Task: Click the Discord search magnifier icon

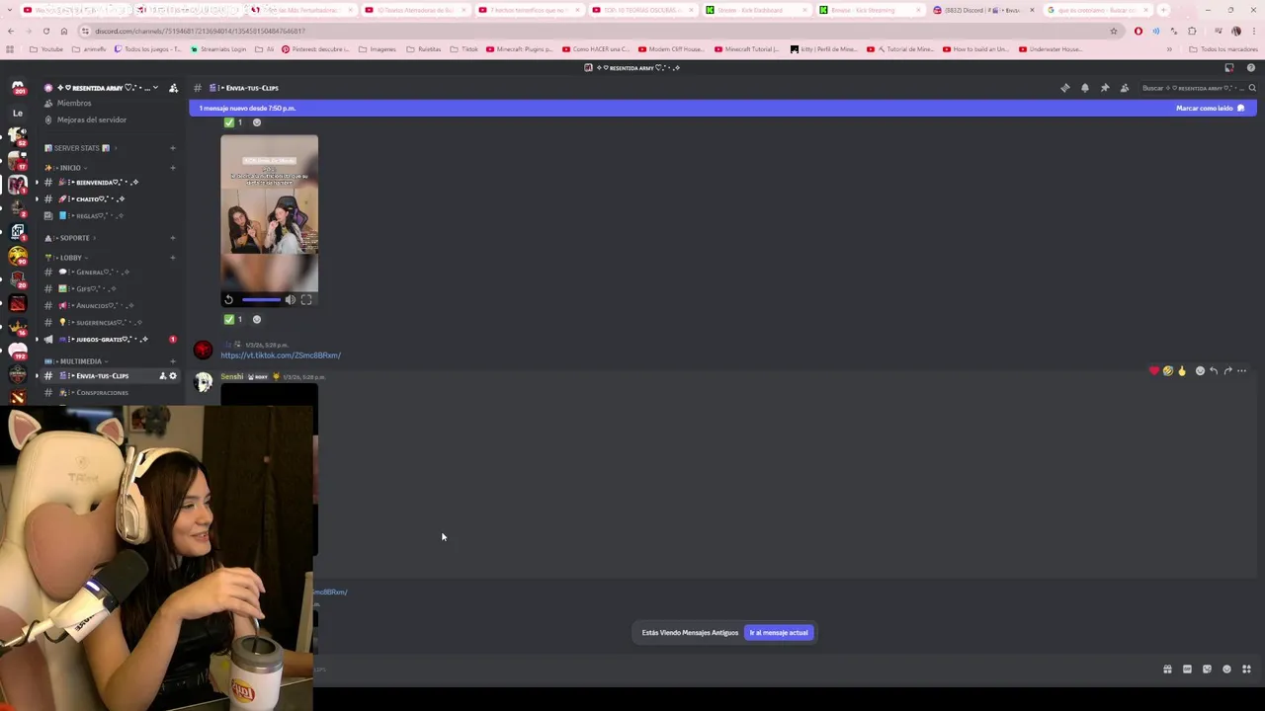Action: [x=1252, y=88]
